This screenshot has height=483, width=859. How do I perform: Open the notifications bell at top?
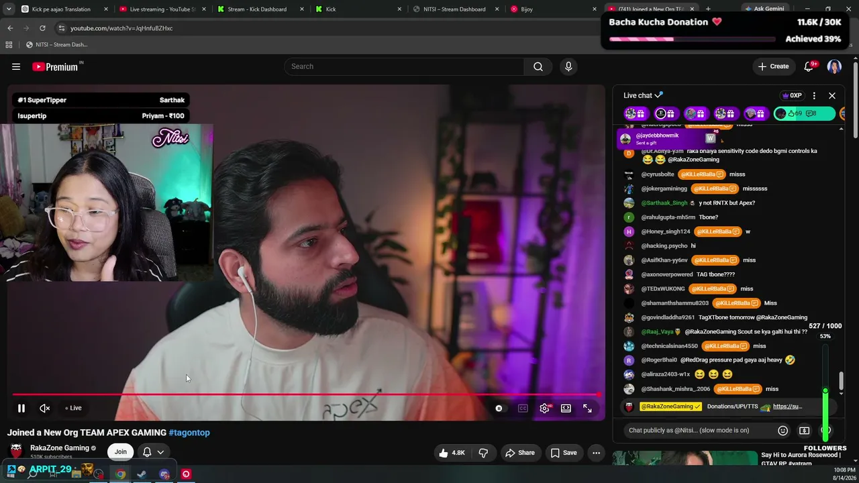(x=809, y=66)
